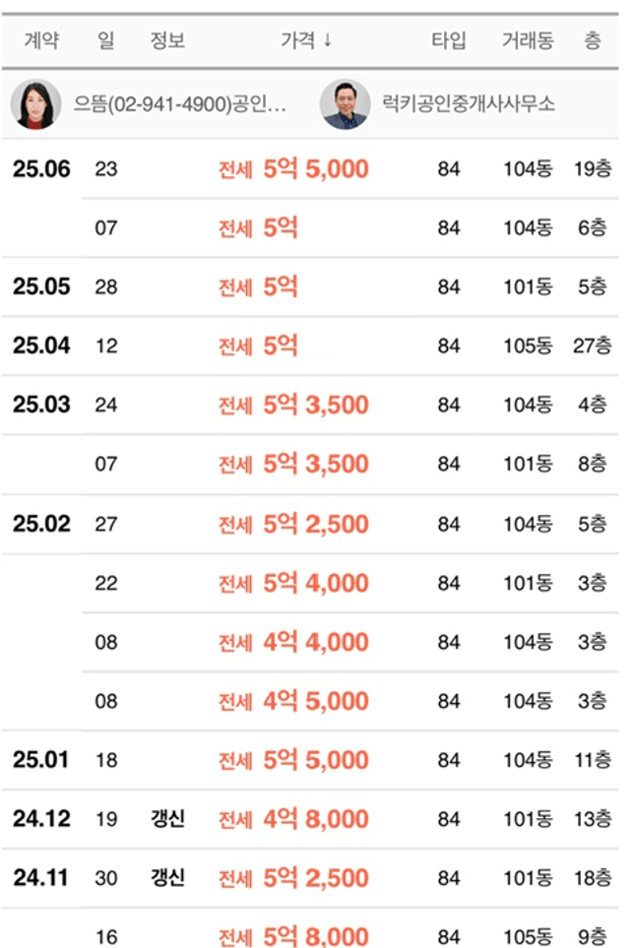Viewport: 630px width, 948px height.
Task: Click the male agent profile photo
Action: point(346,104)
